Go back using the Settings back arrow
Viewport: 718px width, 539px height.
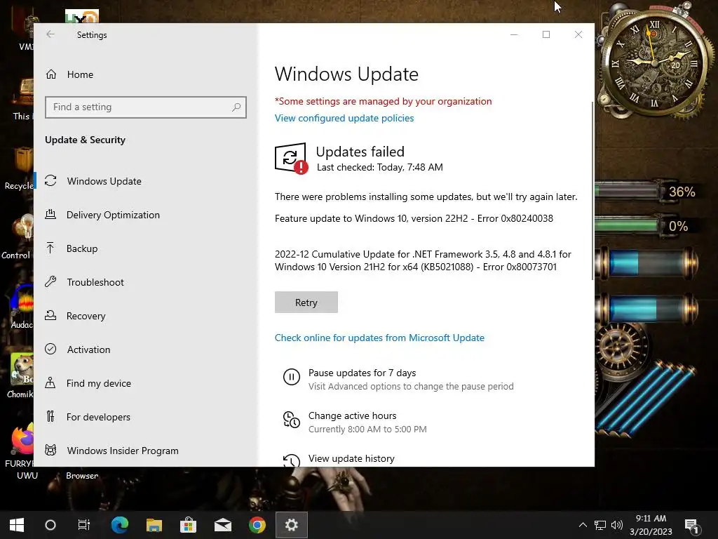tap(50, 34)
